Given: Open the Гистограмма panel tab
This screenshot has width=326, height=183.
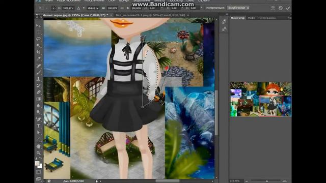Looking at the screenshot, I should (267, 18).
